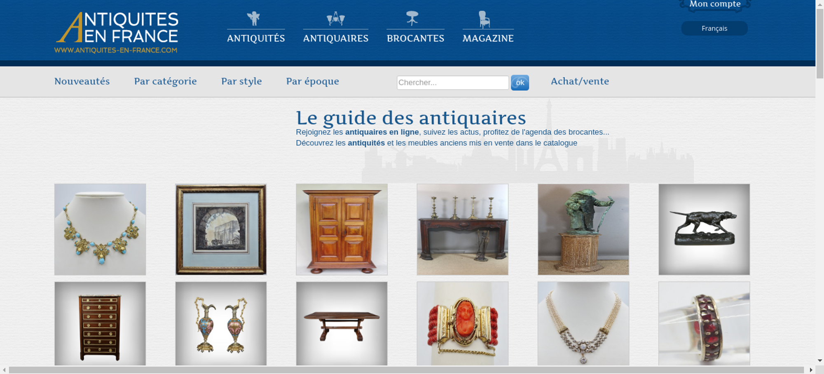Click the horizontal scrollbar at the bottom
This screenshot has width=824, height=374.
(406, 370)
